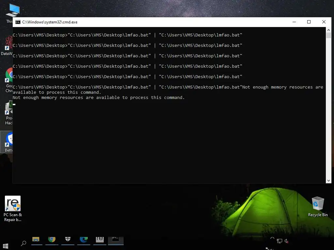
Task: Open the cmd.exe title bar system icon
Action: (x=18, y=22)
